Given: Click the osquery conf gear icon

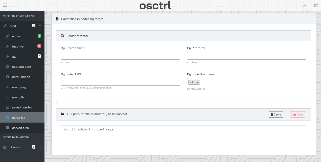Looking at the screenshot, I should point(8,67).
